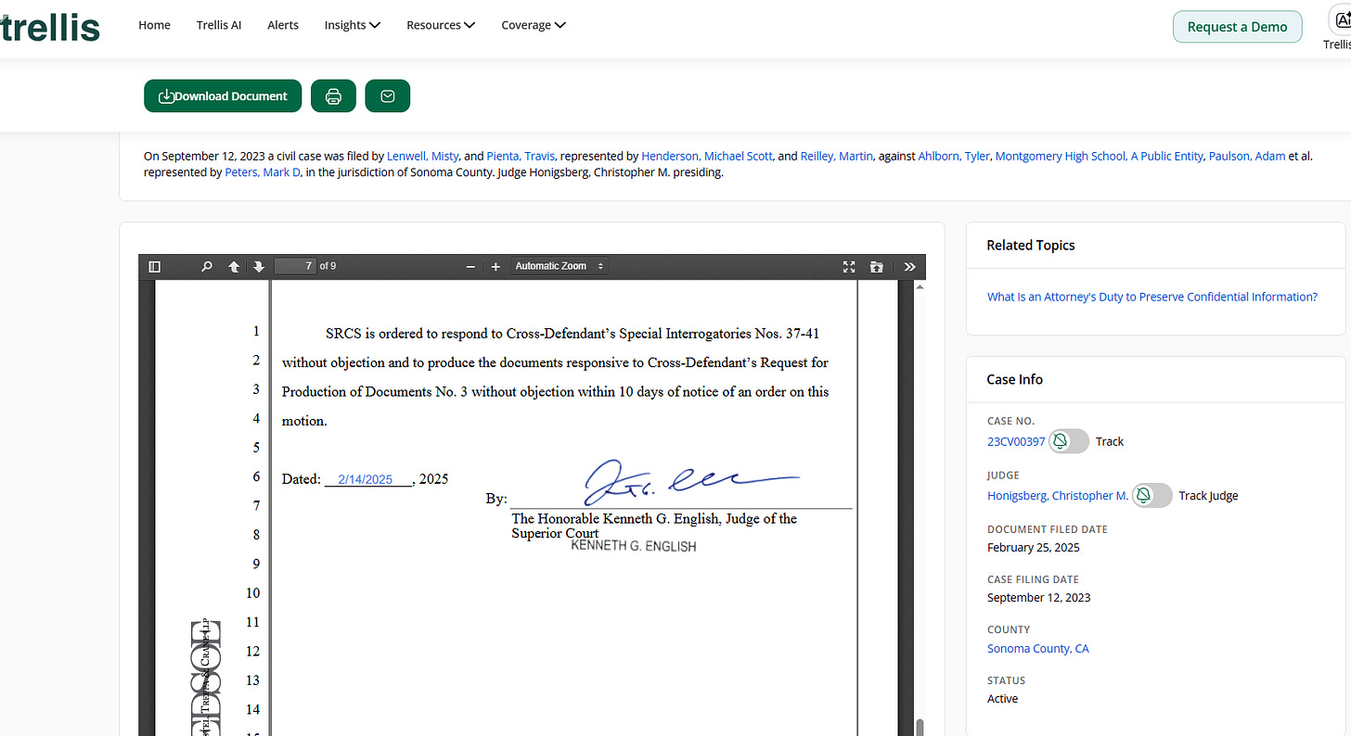Click the Trellis logo
Screen dimensions: 1351x736
pyautogui.click(x=50, y=27)
